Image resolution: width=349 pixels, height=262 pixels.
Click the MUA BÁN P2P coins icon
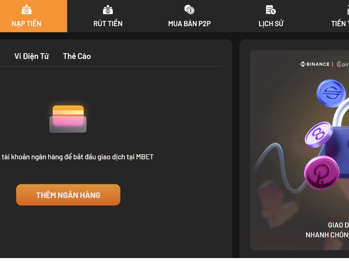(x=189, y=10)
